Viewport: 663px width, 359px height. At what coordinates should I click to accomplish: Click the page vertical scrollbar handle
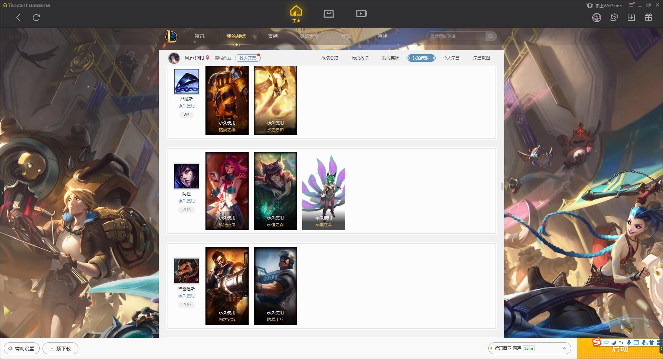pos(502,186)
